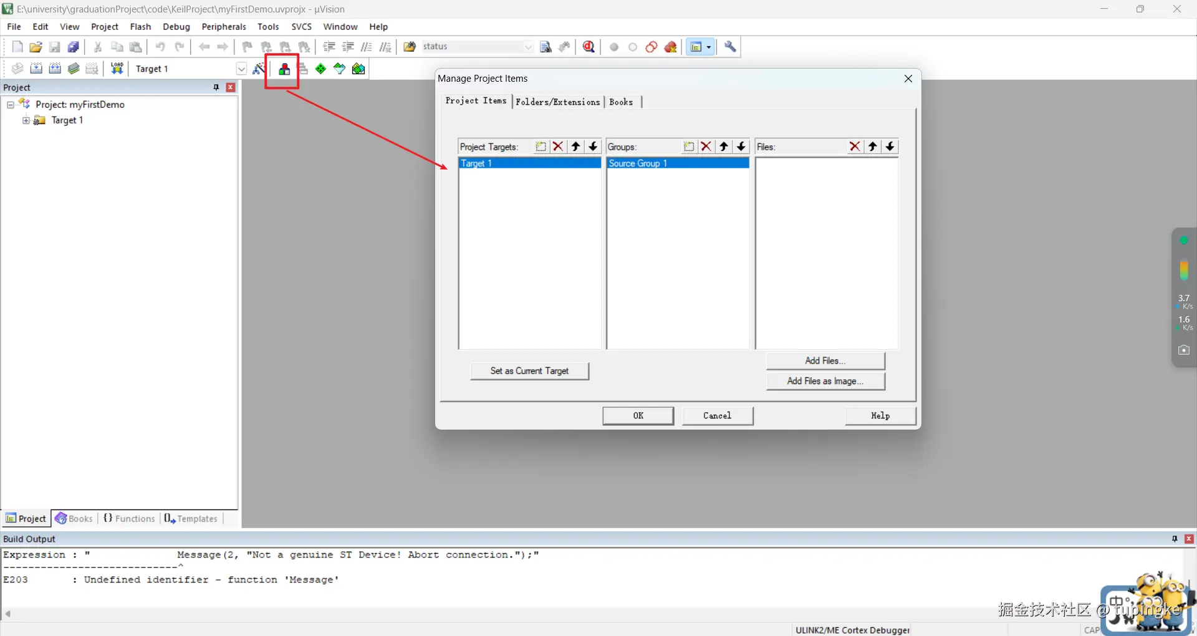Click the New file toolbar icon
Viewport: 1197px width, 636px height.
click(17, 47)
